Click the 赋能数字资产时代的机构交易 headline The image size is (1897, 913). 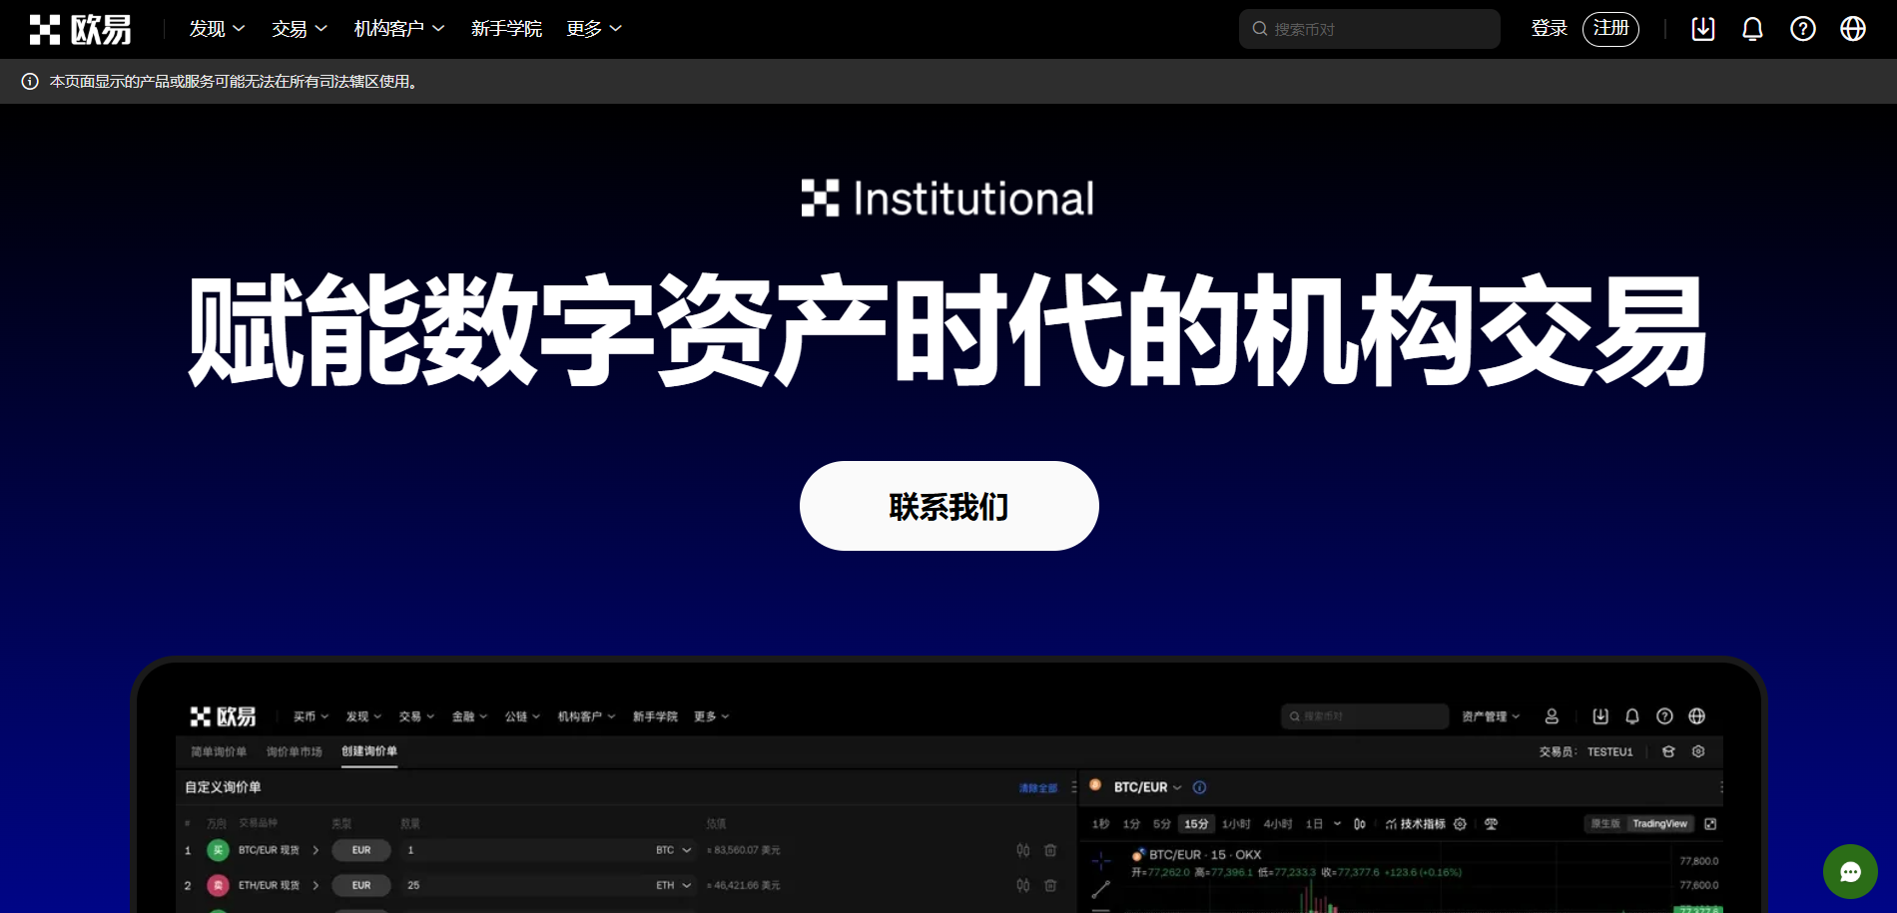(948, 330)
